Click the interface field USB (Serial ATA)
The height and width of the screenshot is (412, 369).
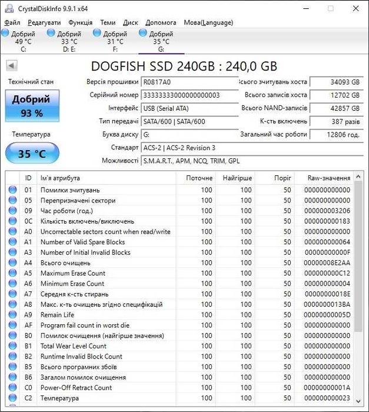click(x=190, y=108)
